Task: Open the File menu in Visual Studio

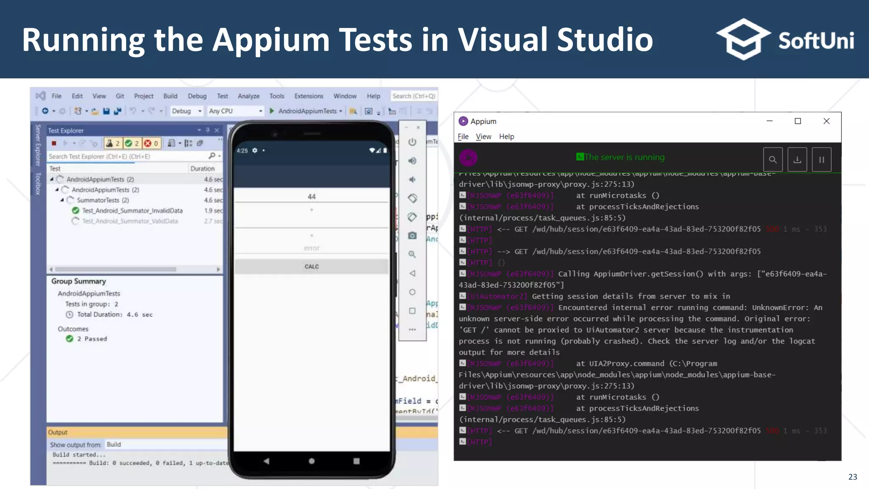Action: point(56,96)
